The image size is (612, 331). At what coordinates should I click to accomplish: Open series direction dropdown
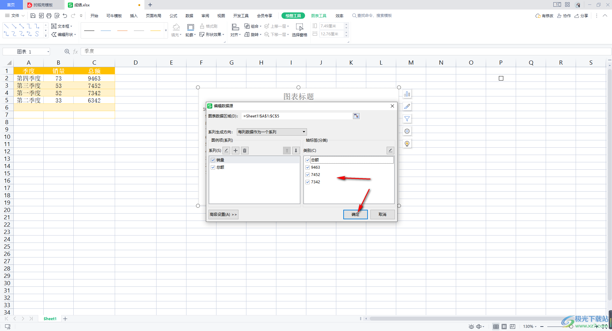coord(272,132)
